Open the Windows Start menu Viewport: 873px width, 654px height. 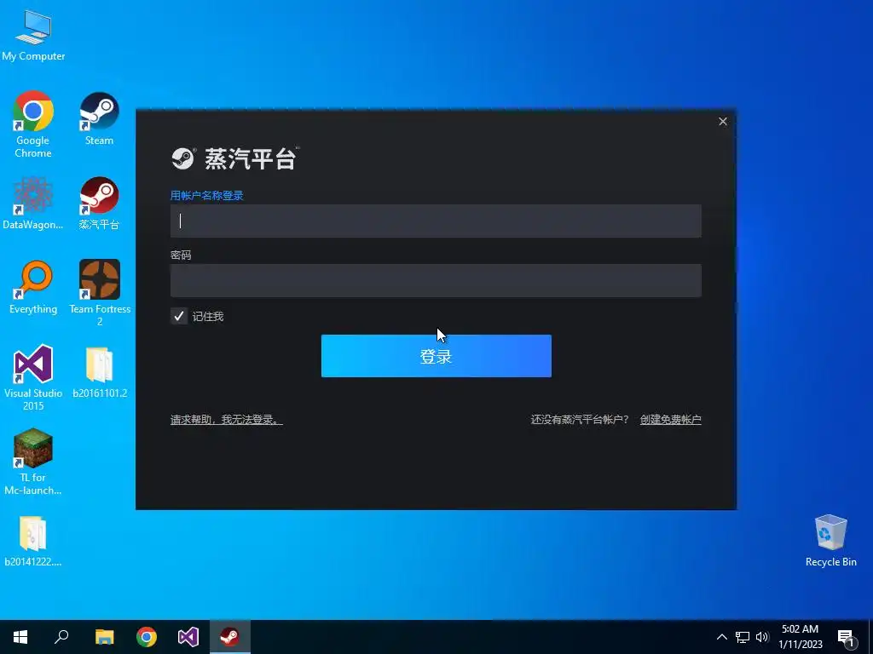point(20,637)
